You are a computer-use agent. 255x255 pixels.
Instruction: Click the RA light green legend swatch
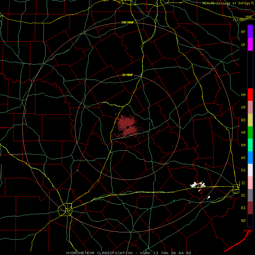click(x=250, y=145)
